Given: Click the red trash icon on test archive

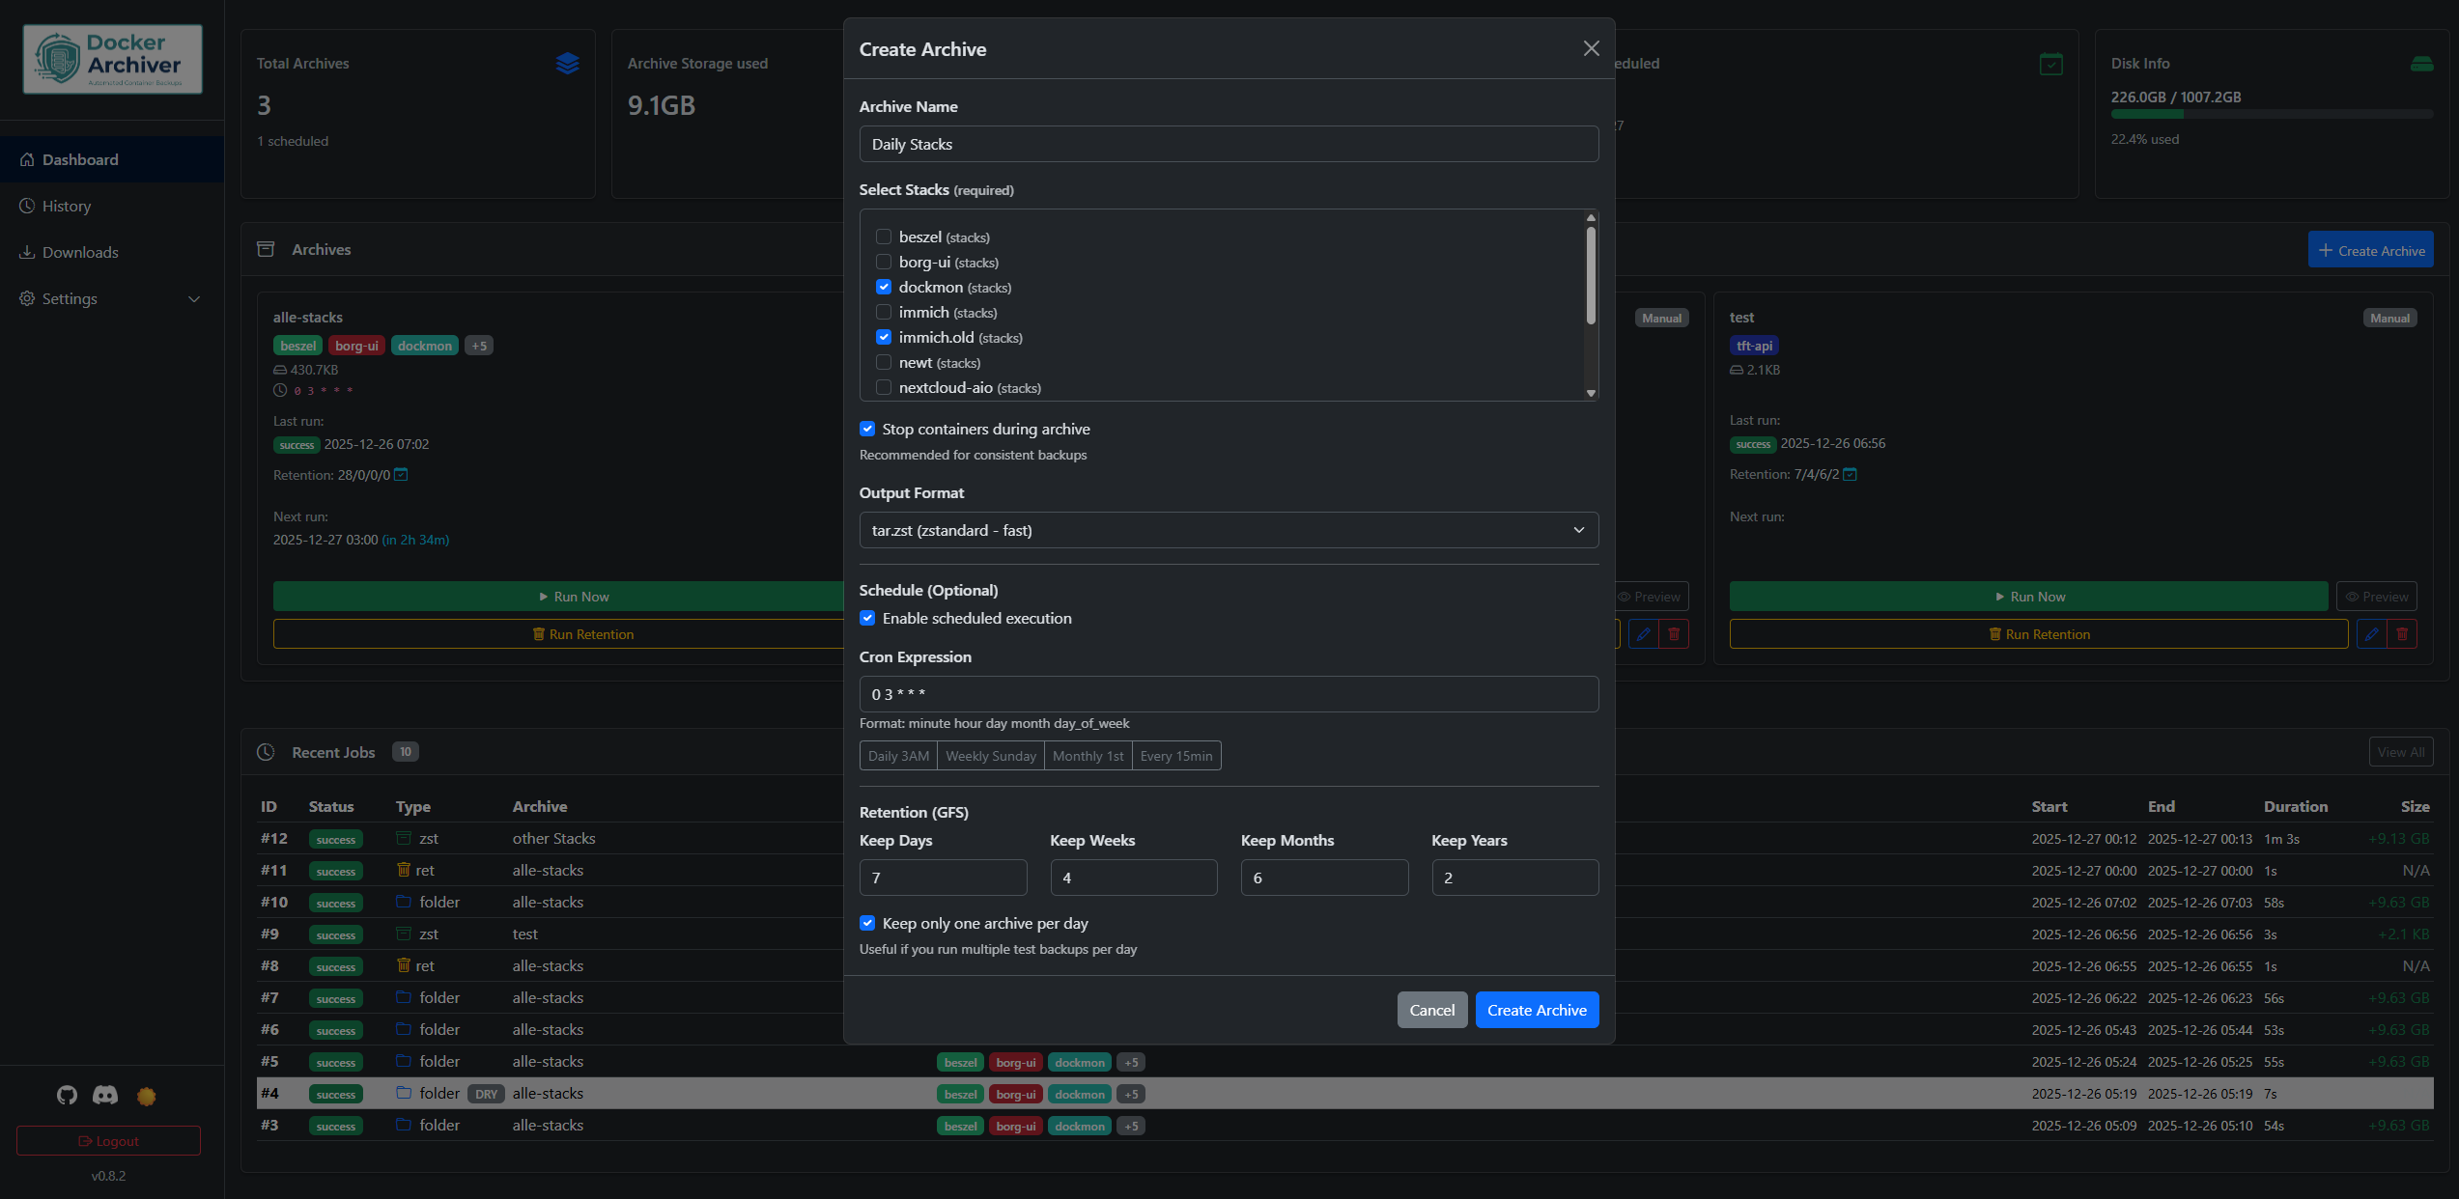Looking at the screenshot, I should 2402,634.
